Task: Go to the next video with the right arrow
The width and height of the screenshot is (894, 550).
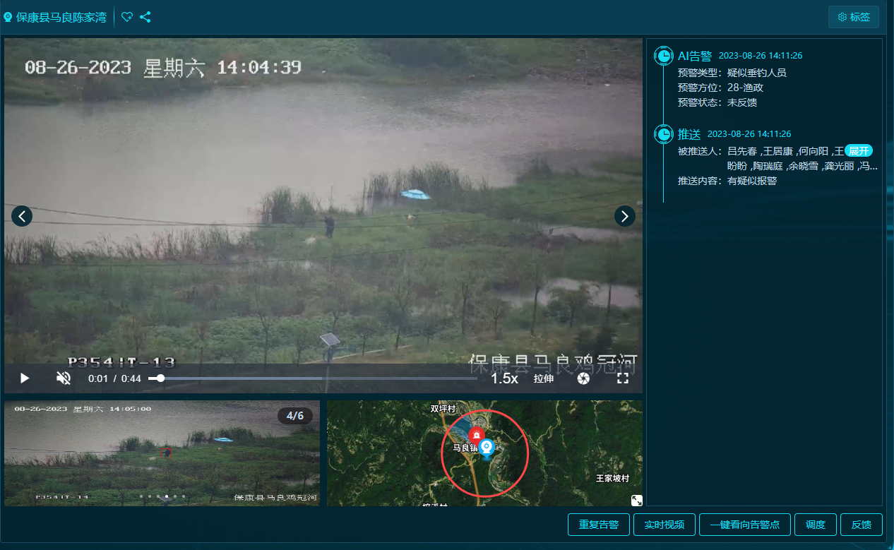Action: pyautogui.click(x=624, y=216)
